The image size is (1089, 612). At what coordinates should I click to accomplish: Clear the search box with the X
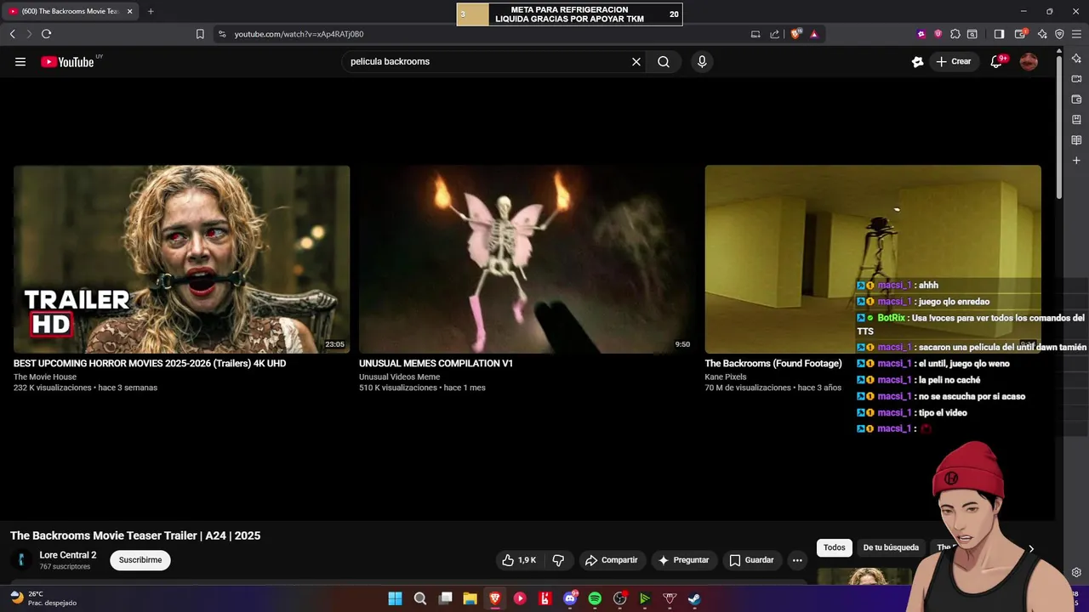point(636,62)
